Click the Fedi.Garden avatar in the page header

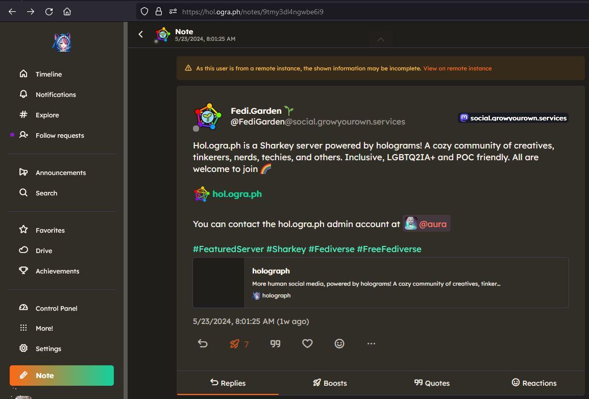(162, 35)
